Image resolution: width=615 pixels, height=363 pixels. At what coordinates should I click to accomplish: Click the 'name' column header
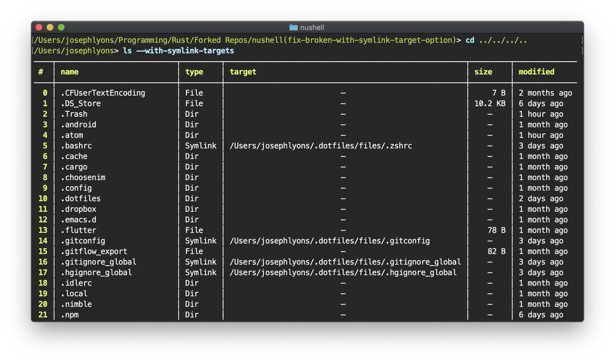point(70,72)
